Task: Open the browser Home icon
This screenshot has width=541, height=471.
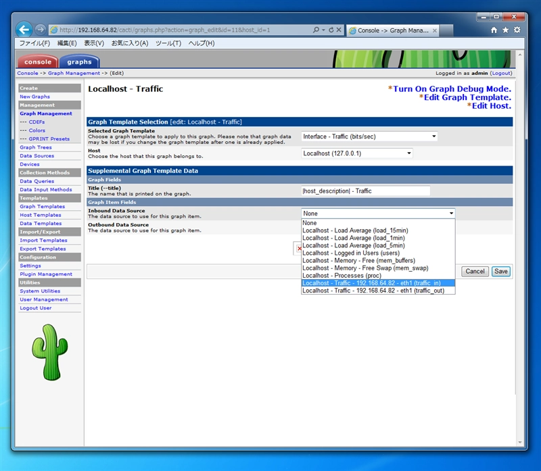Action: [x=494, y=30]
